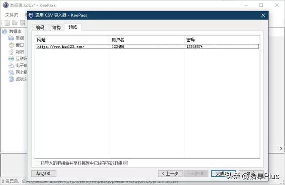Open the 文件(F) menu in KeePass
This screenshot has width=285, height=185.
(x=12, y=15)
